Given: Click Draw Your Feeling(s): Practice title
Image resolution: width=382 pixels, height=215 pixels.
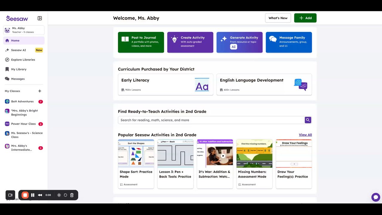Looking at the screenshot, I should 293,174.
